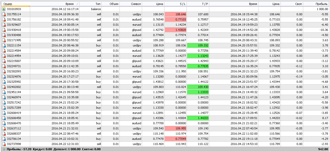Sort by the Тип column header
The height and width of the screenshot is (152, 330).
click(90, 4)
